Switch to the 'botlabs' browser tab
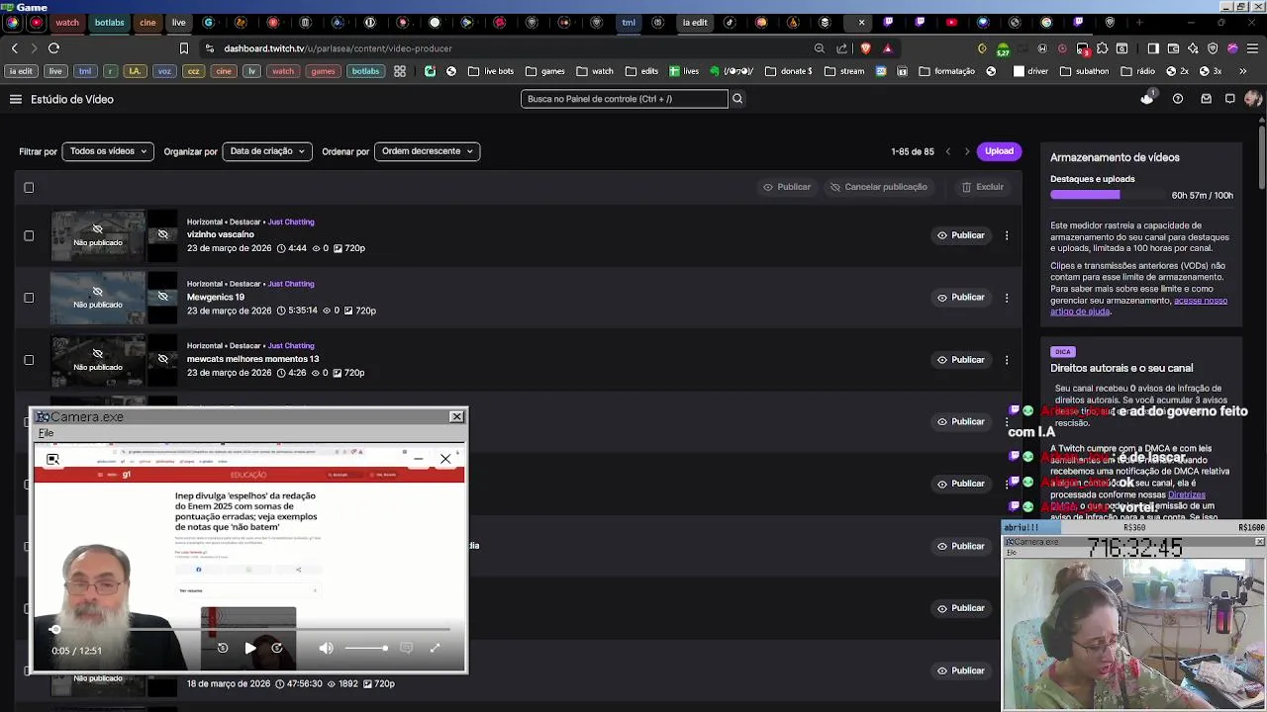 point(110,22)
